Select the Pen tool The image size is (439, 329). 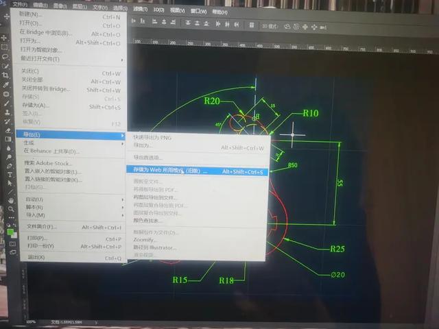(x=9, y=165)
